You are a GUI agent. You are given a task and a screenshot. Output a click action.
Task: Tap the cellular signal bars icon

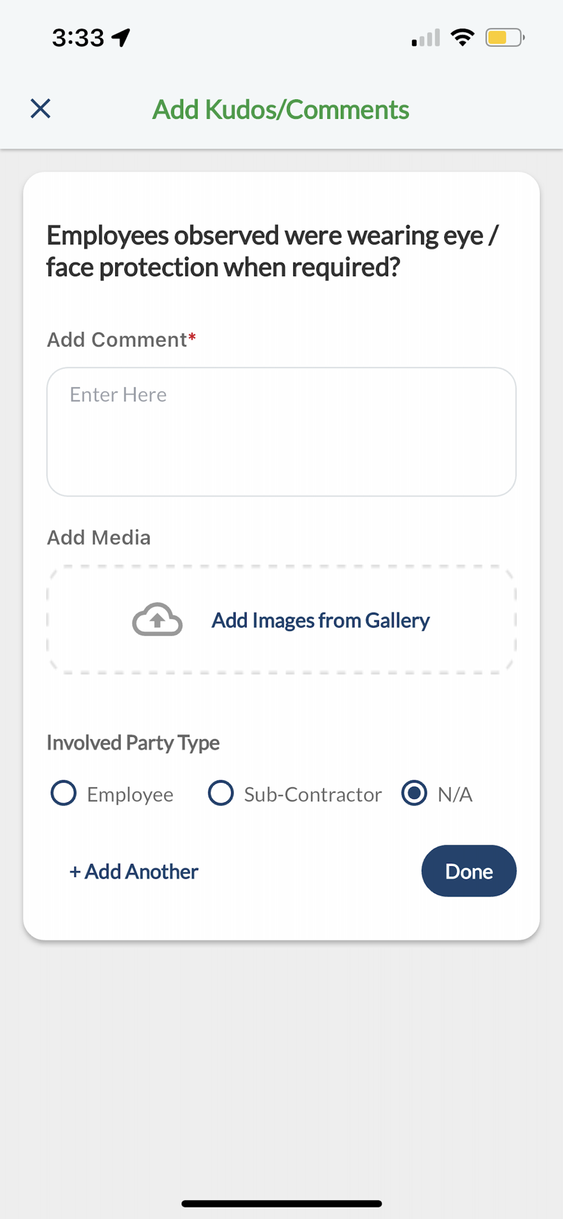[426, 38]
